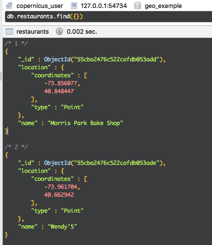This screenshot has height=245, width=212.
Task: Click the copernicus_user connection label
Action: pos(39,6)
